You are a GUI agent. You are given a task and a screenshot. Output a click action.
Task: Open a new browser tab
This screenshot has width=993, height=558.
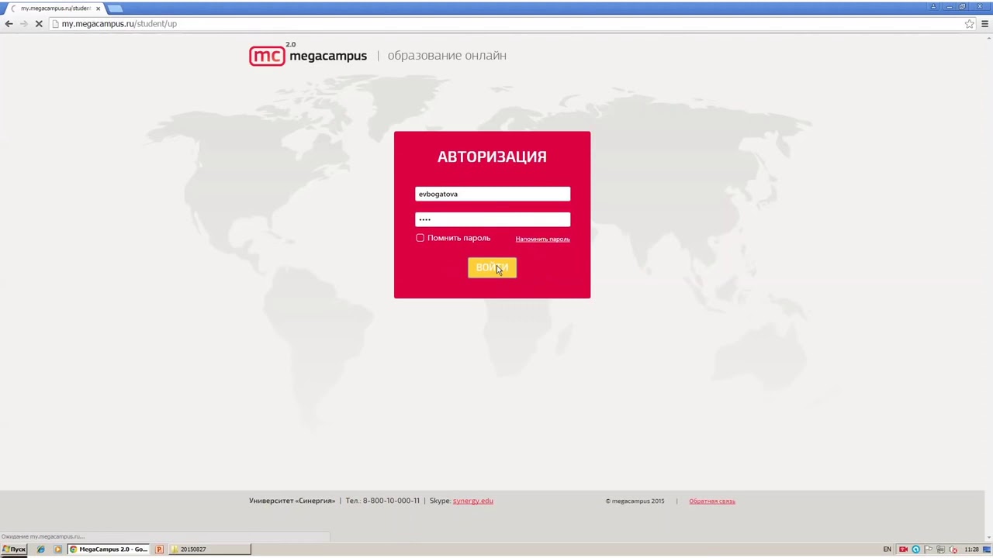(115, 9)
